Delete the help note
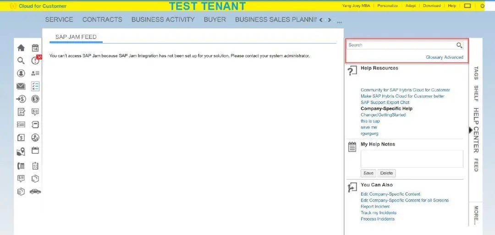Viewport: 495px width, 235px height. coord(386,173)
